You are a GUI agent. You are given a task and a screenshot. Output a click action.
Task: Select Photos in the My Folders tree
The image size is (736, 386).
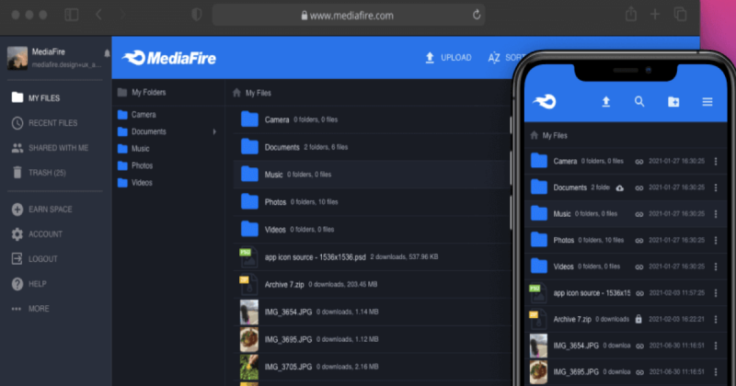tap(135, 165)
